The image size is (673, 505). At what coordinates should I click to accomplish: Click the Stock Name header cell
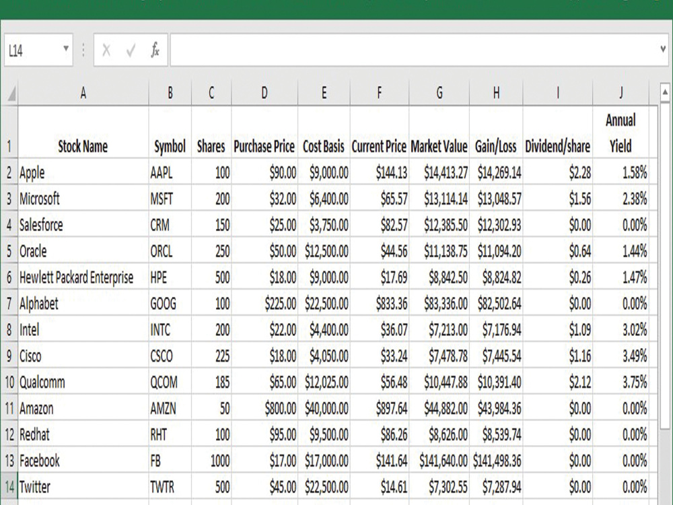click(83, 132)
